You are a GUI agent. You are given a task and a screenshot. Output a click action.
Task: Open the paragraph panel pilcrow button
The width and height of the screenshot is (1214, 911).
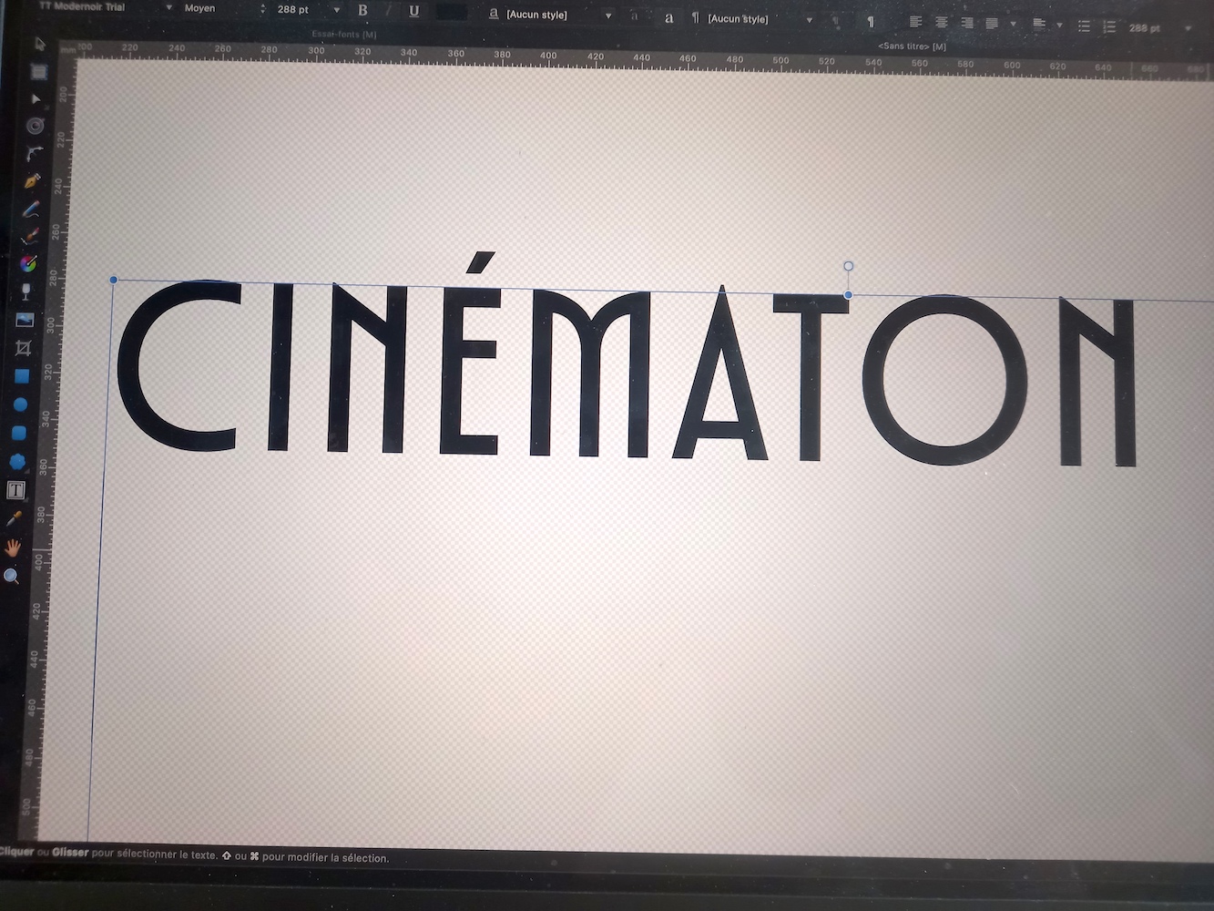871,22
